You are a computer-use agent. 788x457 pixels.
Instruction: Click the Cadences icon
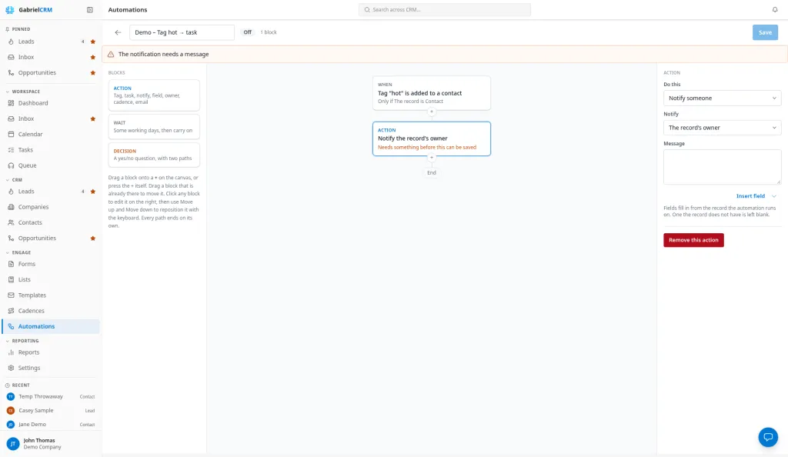pyautogui.click(x=11, y=310)
